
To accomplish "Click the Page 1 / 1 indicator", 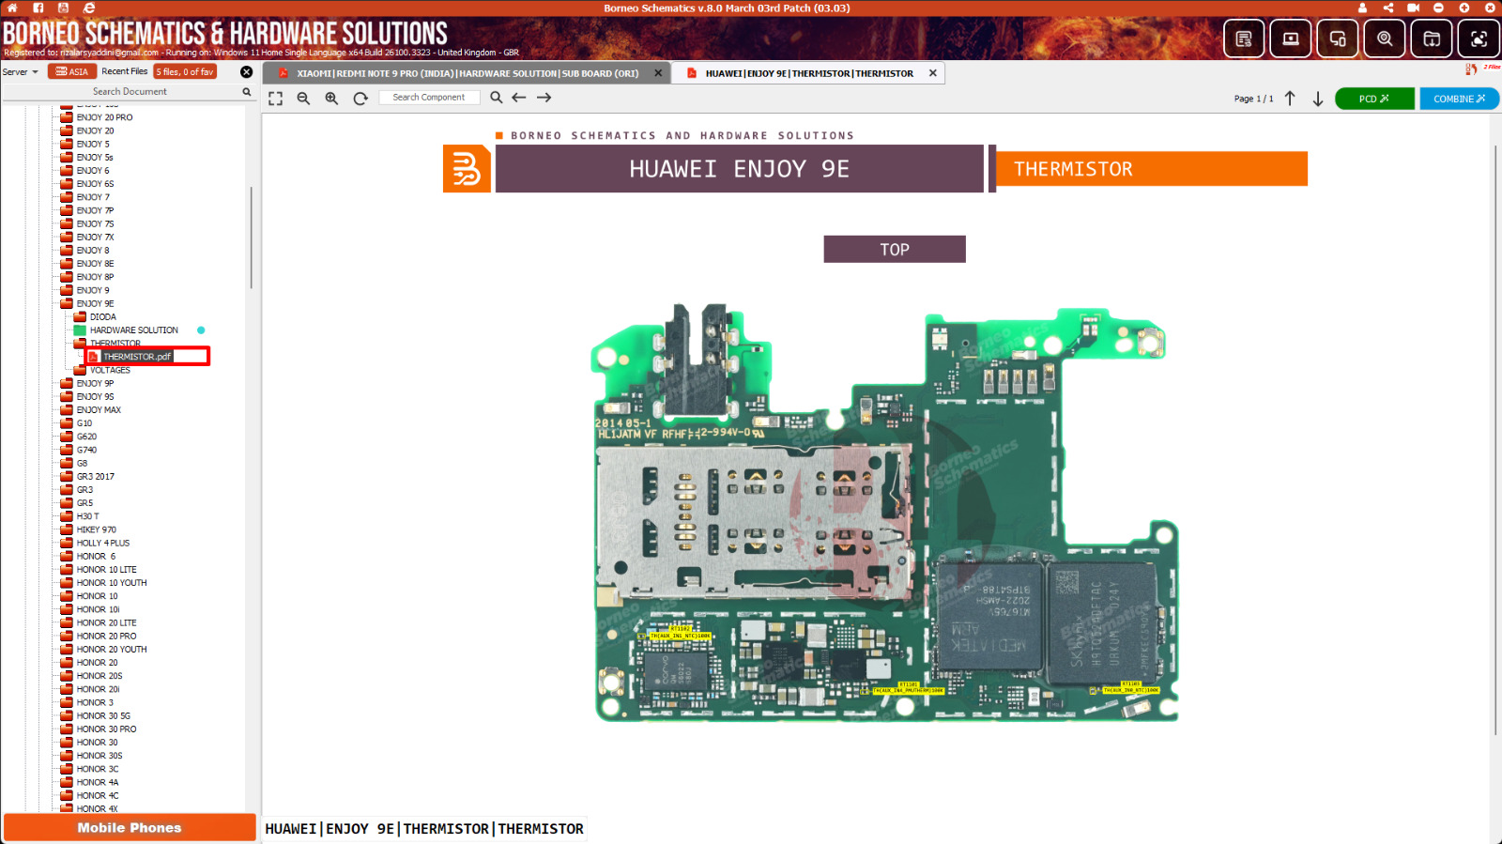I will 1253,99.
